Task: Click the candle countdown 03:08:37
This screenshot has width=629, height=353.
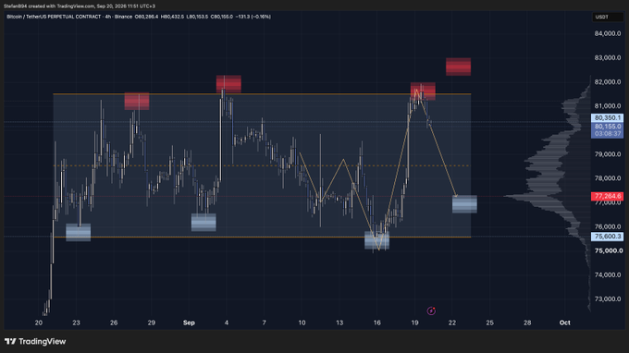Action: [608, 134]
